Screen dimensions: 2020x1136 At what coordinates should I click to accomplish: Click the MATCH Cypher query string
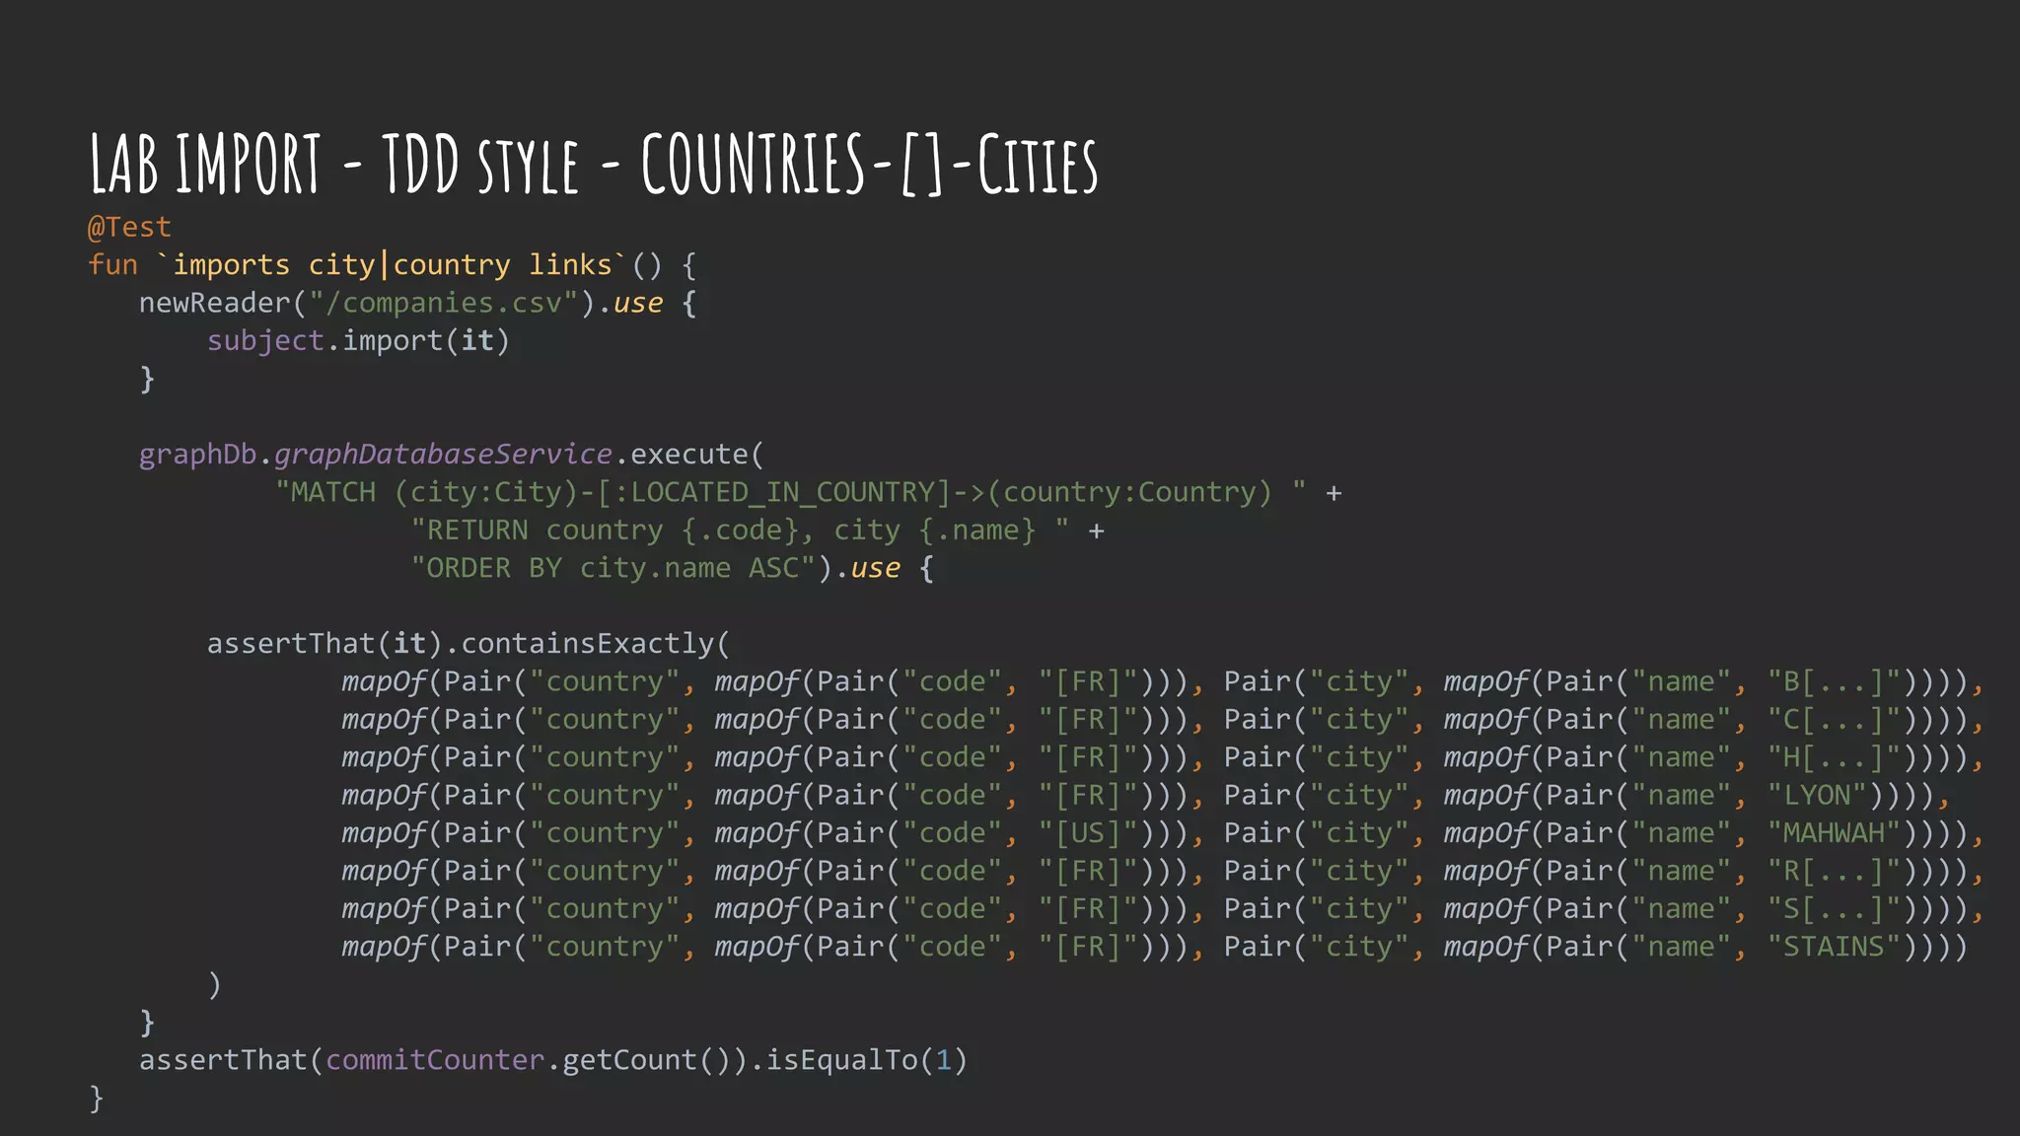[x=791, y=492]
